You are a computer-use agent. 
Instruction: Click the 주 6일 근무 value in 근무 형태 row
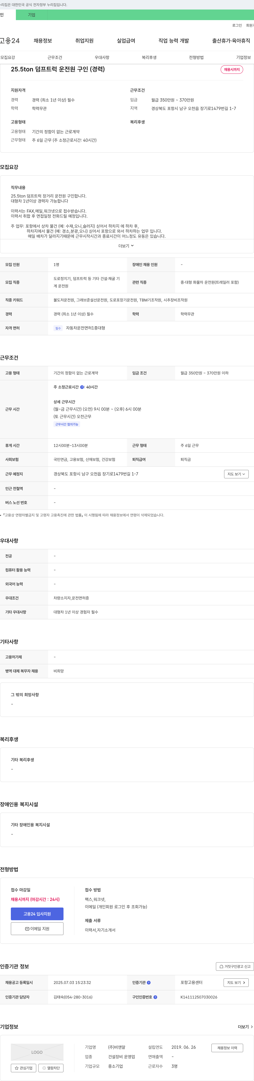point(190,446)
